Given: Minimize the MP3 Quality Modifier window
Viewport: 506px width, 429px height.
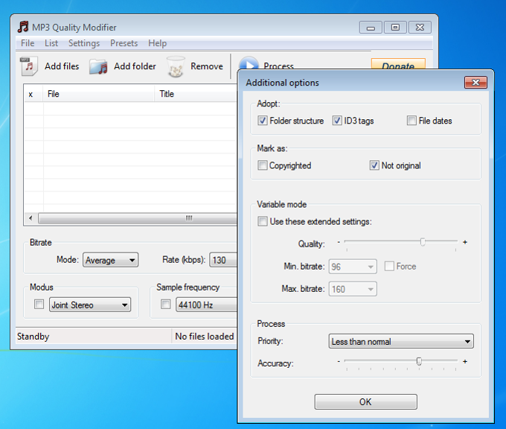Looking at the screenshot, I should click(371, 28).
